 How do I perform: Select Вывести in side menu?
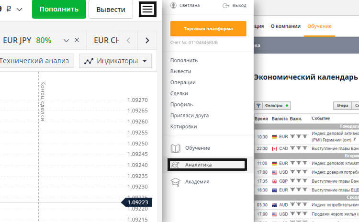tap(180, 71)
